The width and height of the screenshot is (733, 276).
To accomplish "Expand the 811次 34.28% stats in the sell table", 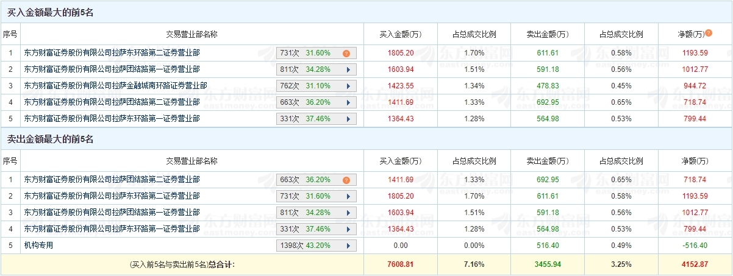I will (348, 213).
